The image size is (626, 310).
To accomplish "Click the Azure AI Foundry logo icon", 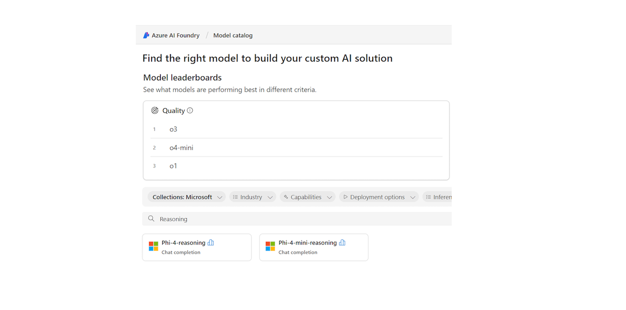I will [146, 35].
